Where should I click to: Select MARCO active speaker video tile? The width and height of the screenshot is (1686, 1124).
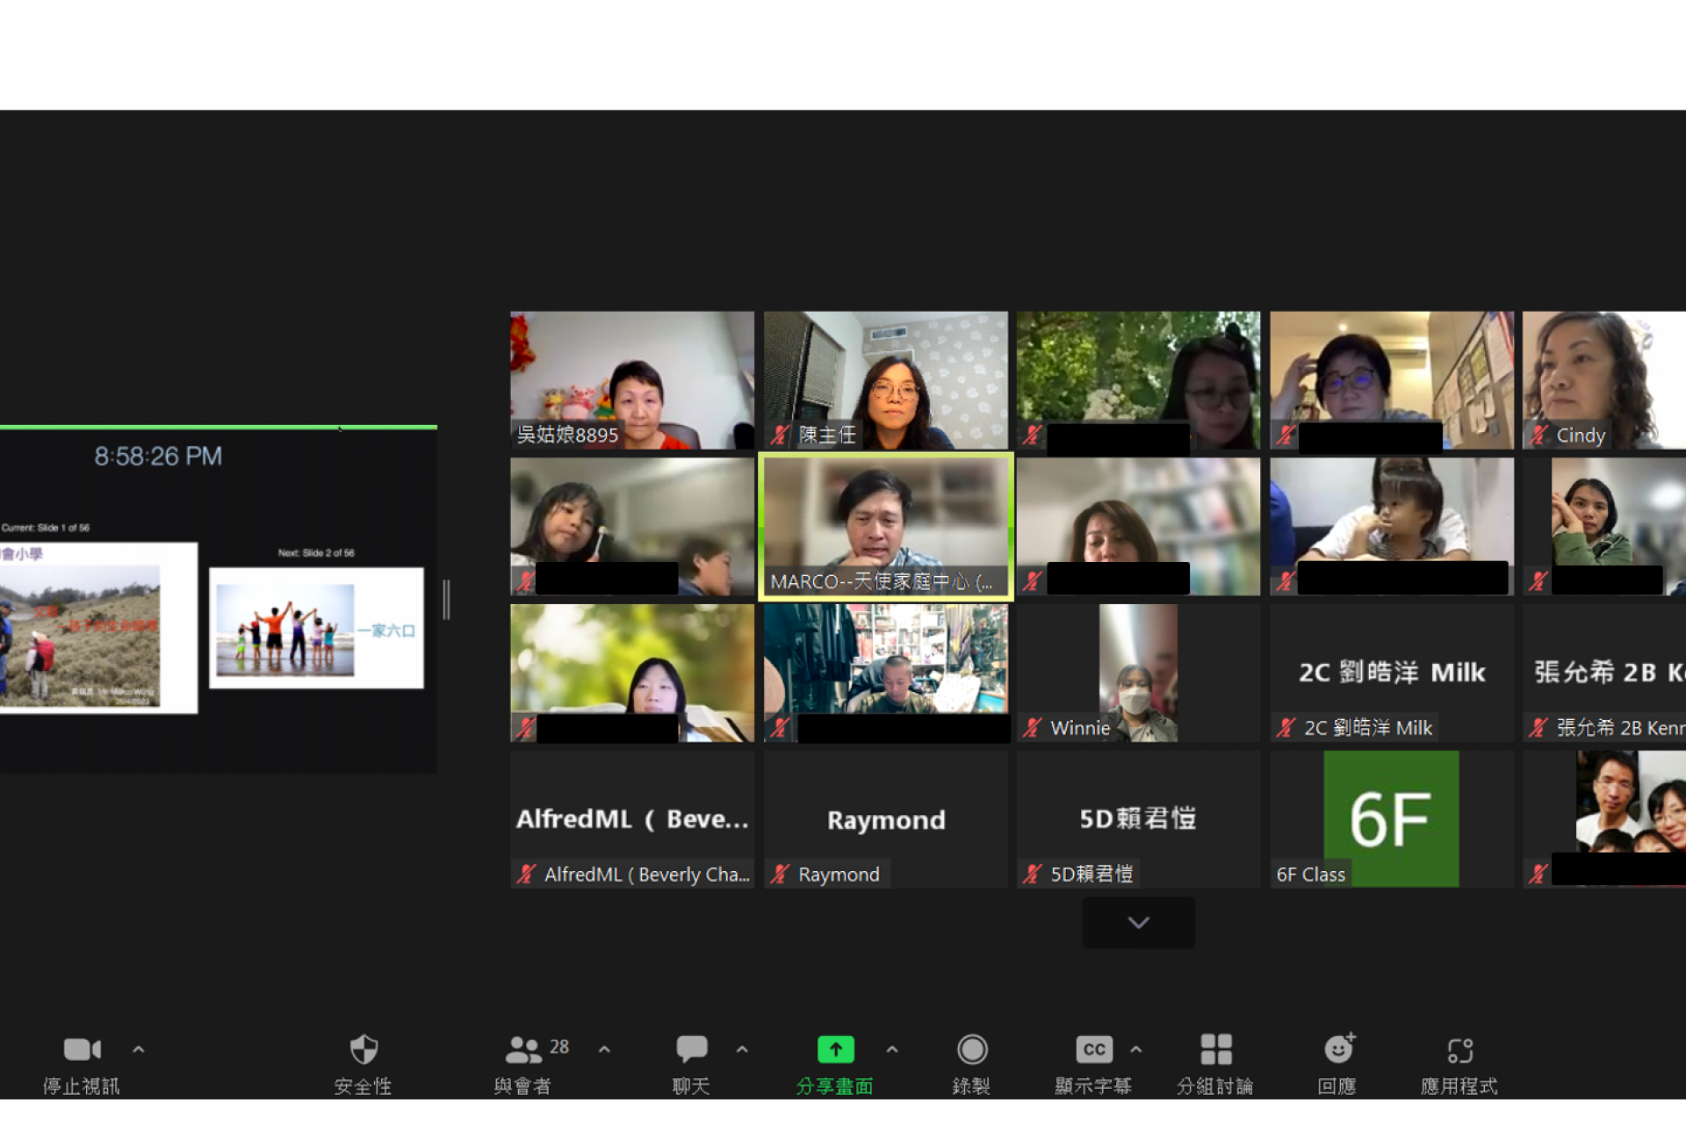[886, 527]
